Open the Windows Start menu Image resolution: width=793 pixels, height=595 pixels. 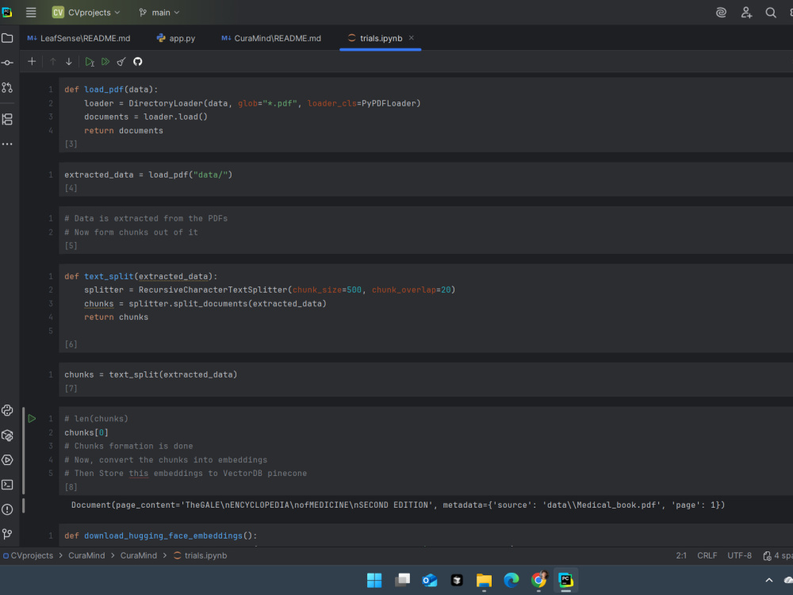[x=374, y=581]
